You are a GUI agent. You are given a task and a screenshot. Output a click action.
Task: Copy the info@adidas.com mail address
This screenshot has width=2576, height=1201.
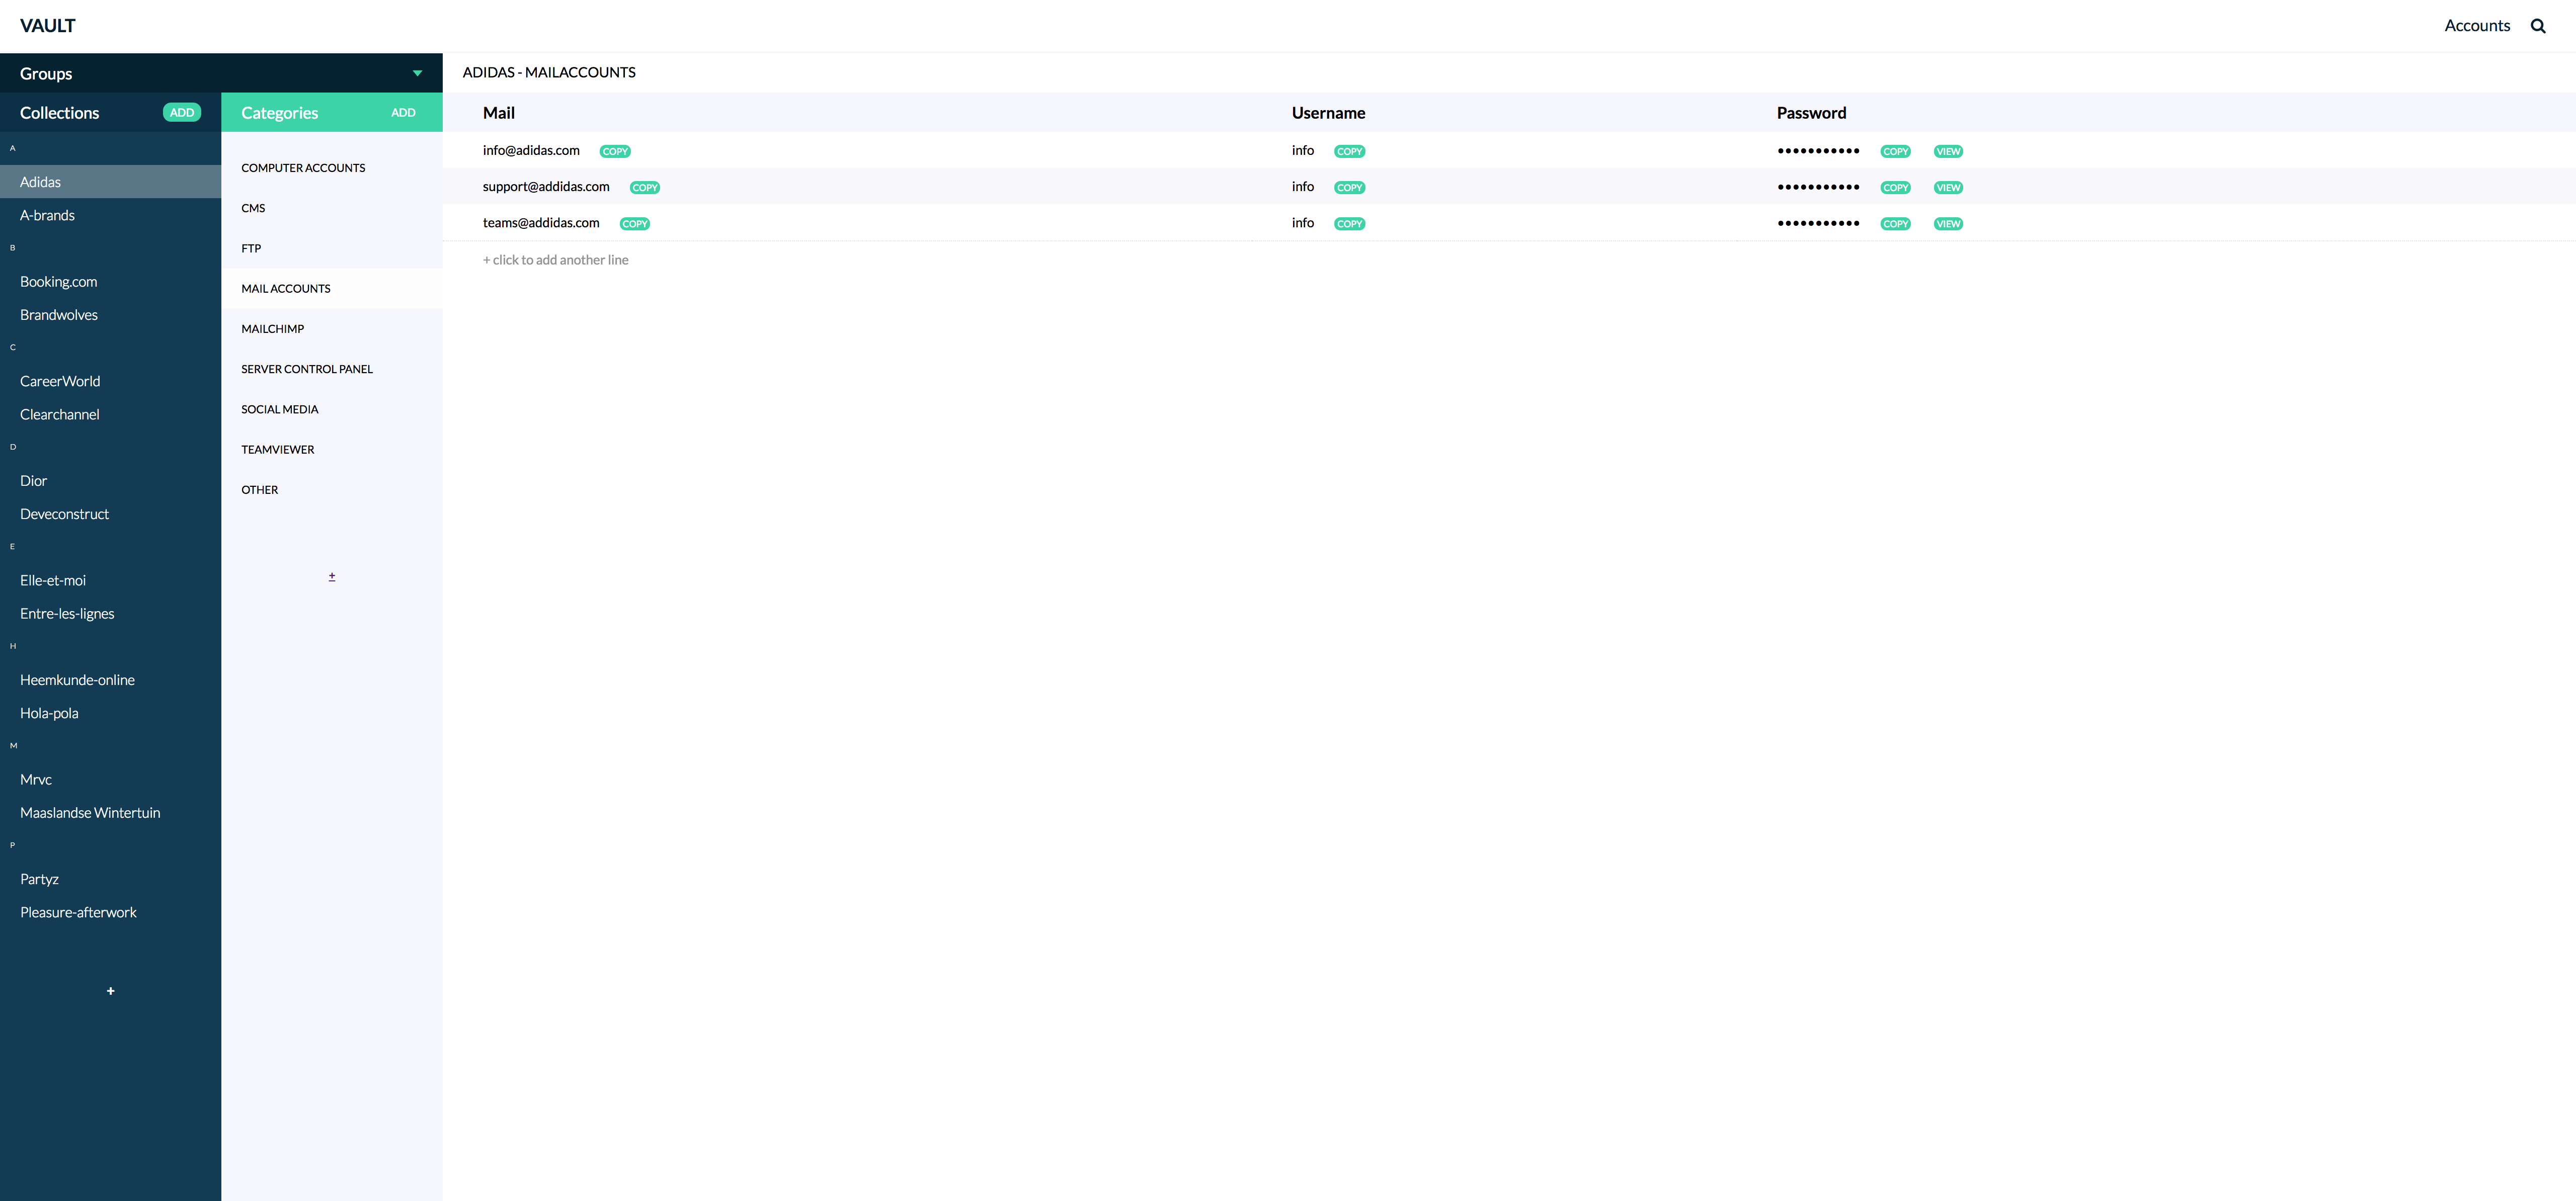point(615,152)
